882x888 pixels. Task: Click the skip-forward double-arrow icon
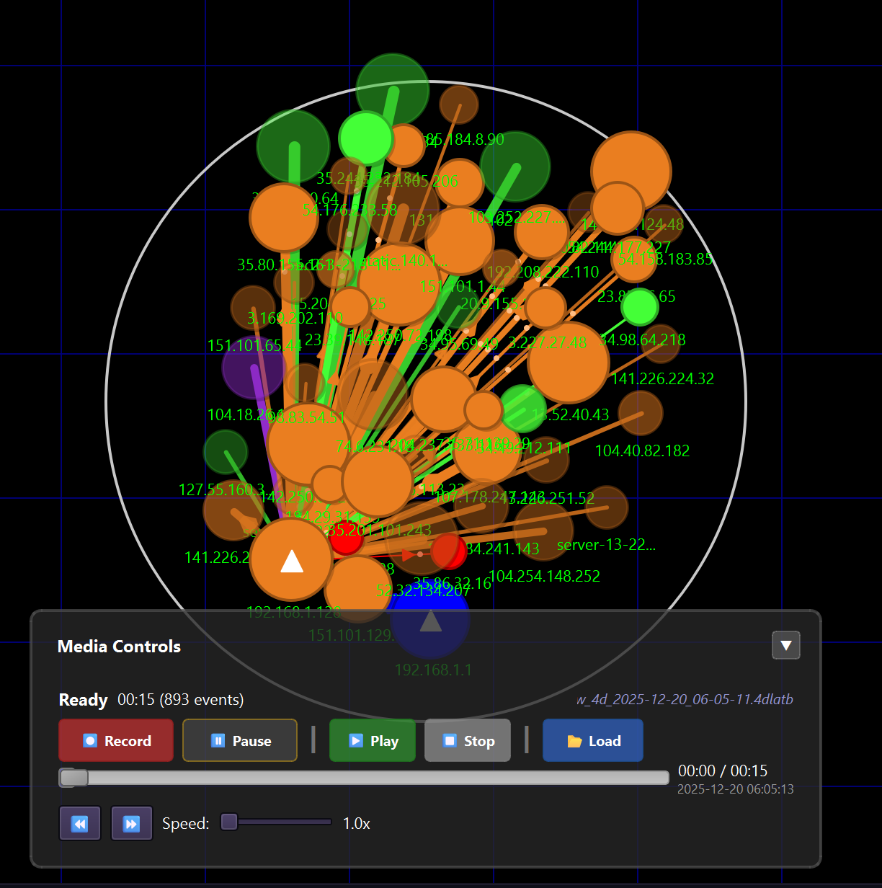[131, 822]
